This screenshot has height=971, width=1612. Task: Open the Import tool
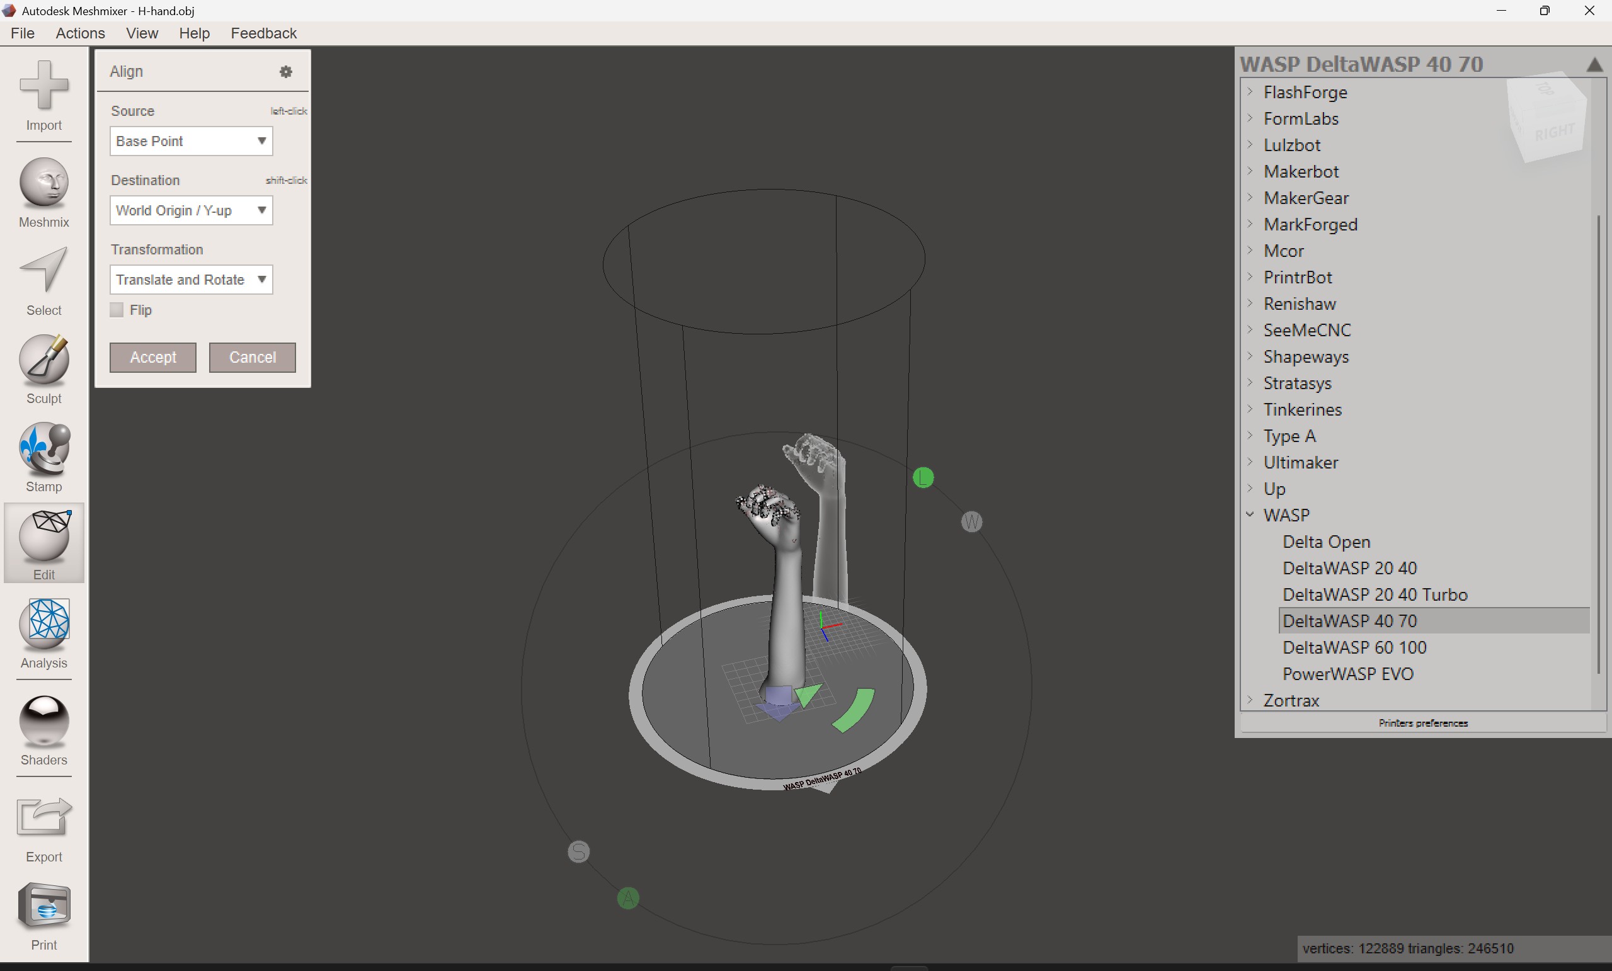44,96
